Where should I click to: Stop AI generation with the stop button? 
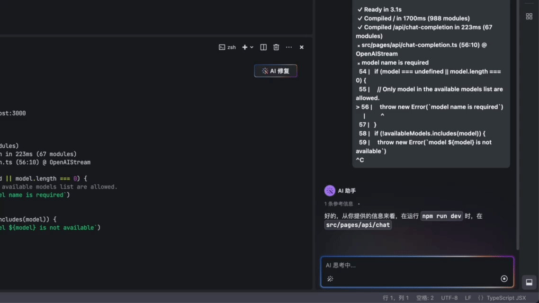pyautogui.click(x=504, y=279)
